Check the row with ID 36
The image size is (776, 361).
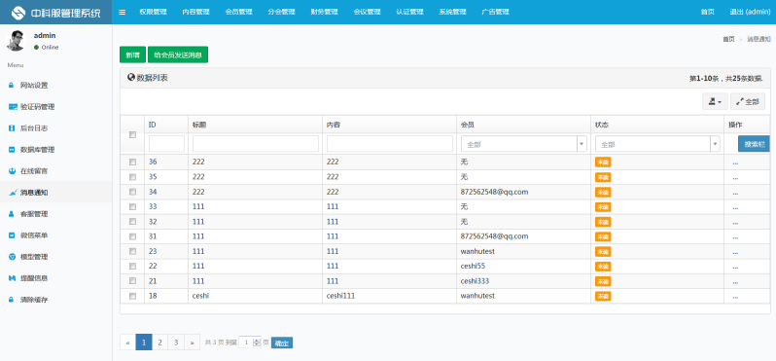pyautogui.click(x=132, y=162)
